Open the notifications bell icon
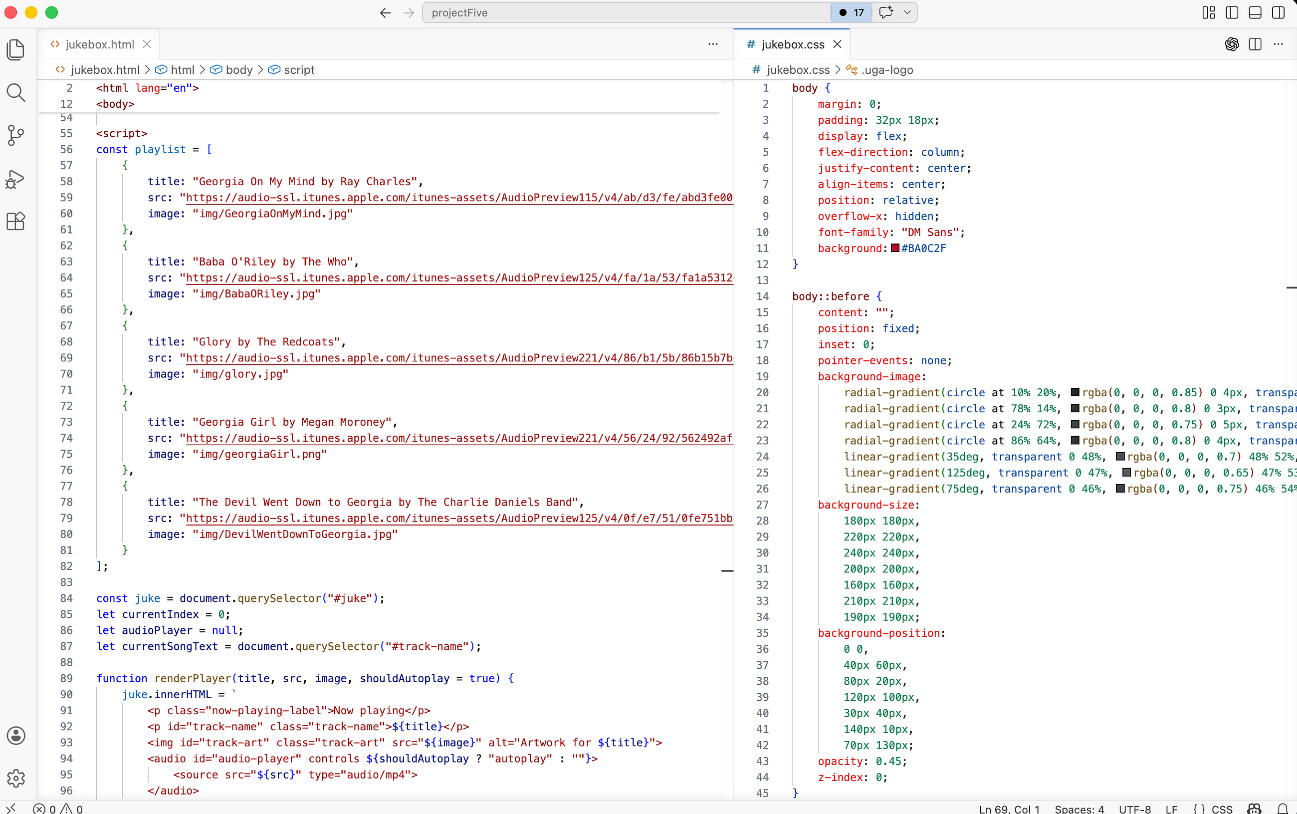Viewport: 1297px width, 814px height. (x=1283, y=809)
